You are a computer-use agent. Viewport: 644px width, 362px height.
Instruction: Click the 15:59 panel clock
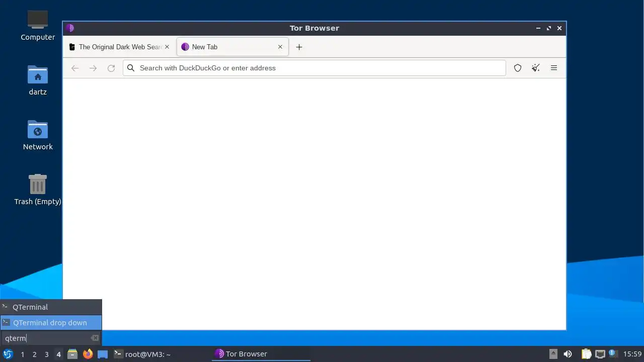[x=632, y=354]
